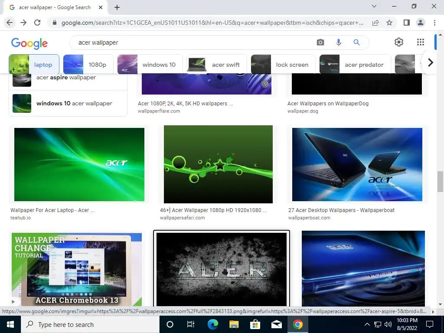The height and width of the screenshot is (333, 444).
Task: Open Google quick settings gear
Action: tap(399, 42)
